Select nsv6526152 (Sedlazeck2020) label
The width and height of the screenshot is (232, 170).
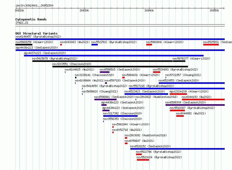150,146
